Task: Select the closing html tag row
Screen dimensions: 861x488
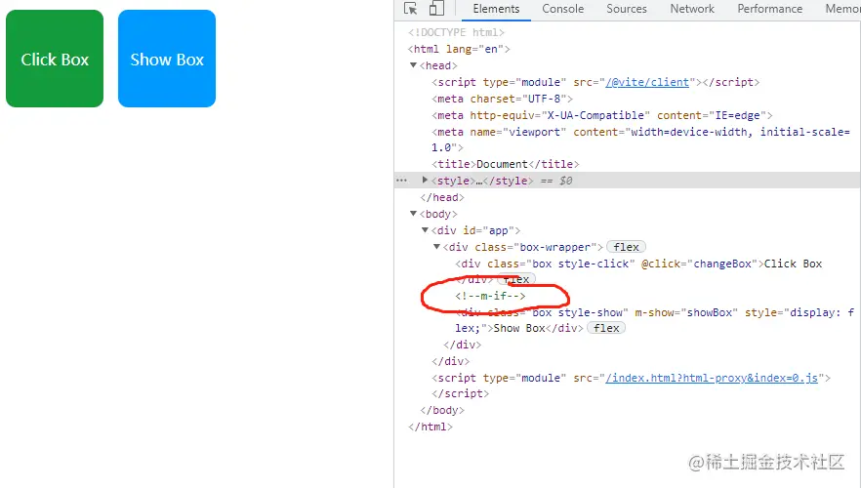Action: (x=430, y=427)
